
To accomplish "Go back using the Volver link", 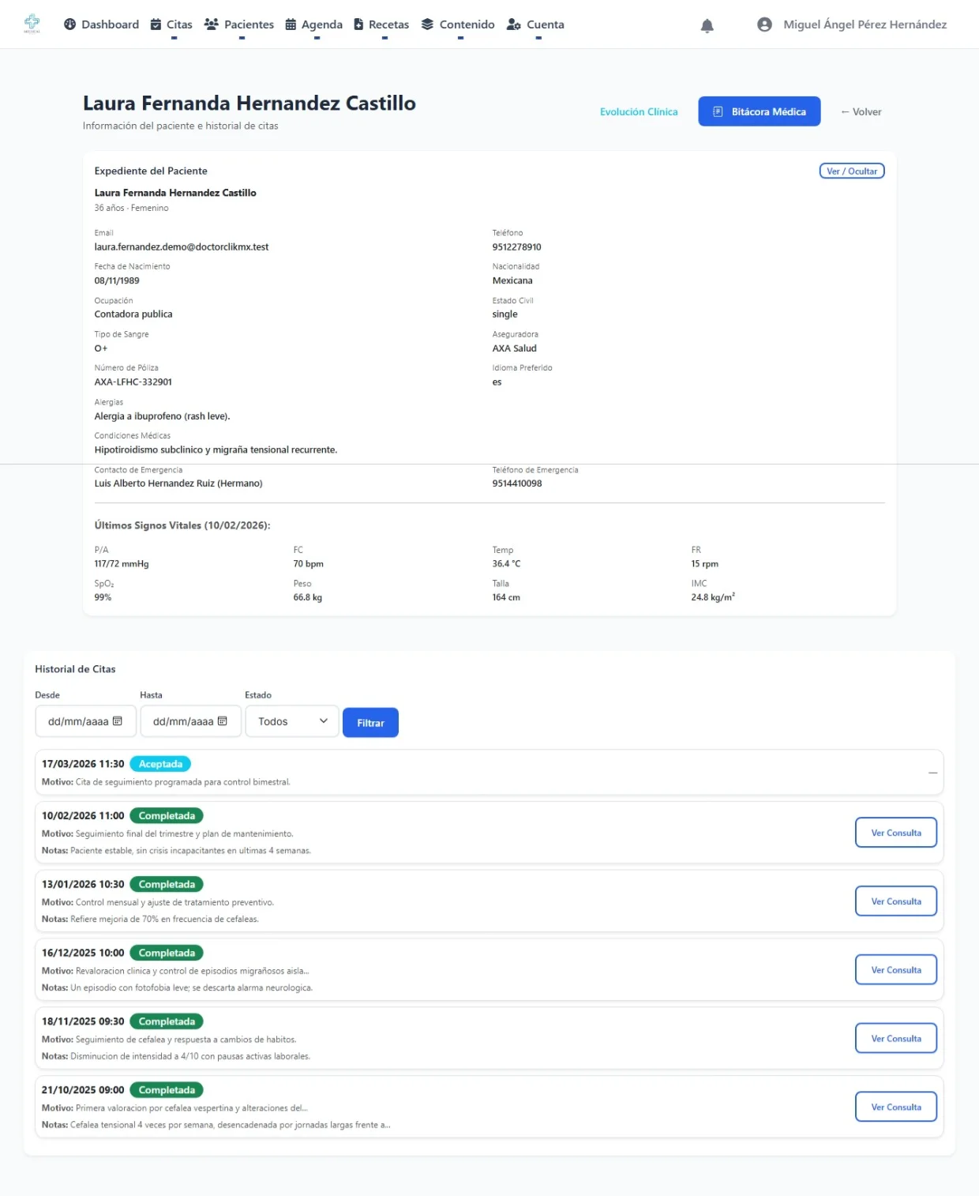I will pos(861,112).
